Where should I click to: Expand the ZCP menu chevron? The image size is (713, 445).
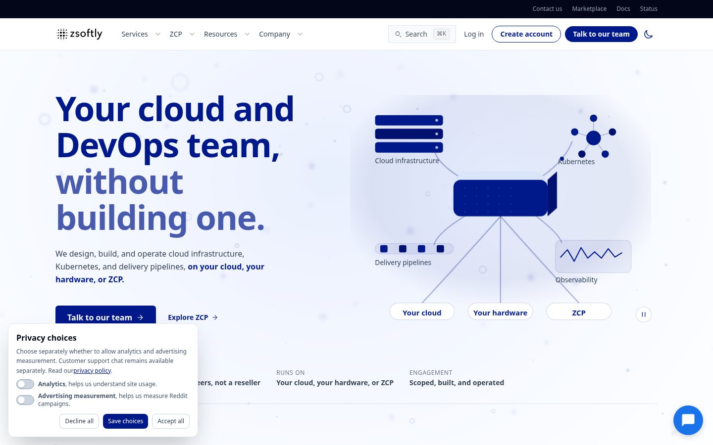point(192,34)
